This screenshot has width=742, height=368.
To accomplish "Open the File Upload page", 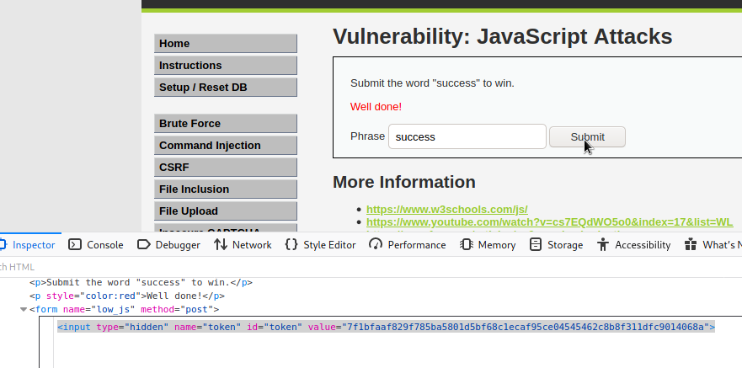I will 225,211.
